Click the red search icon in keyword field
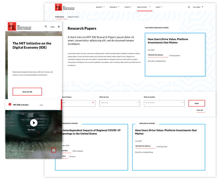The height and width of the screenshot is (180, 221). pos(93,103)
